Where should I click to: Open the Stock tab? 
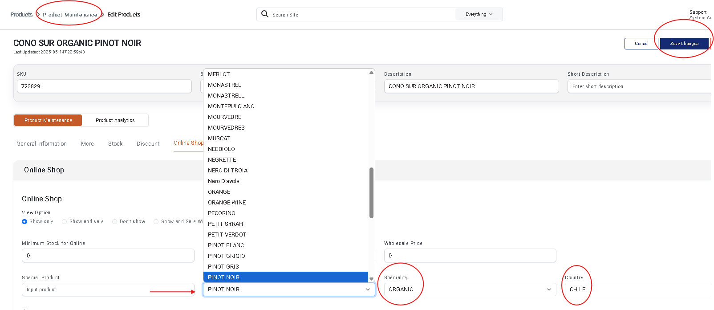[115, 144]
